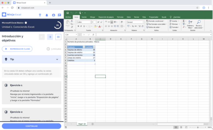Align cell text to the right

point(112,26)
